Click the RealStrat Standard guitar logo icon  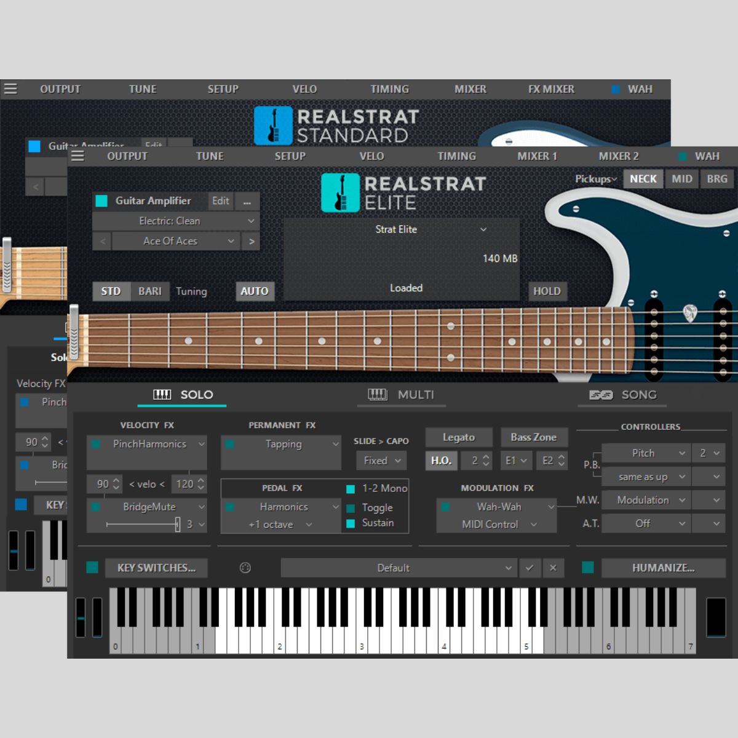pos(273,125)
